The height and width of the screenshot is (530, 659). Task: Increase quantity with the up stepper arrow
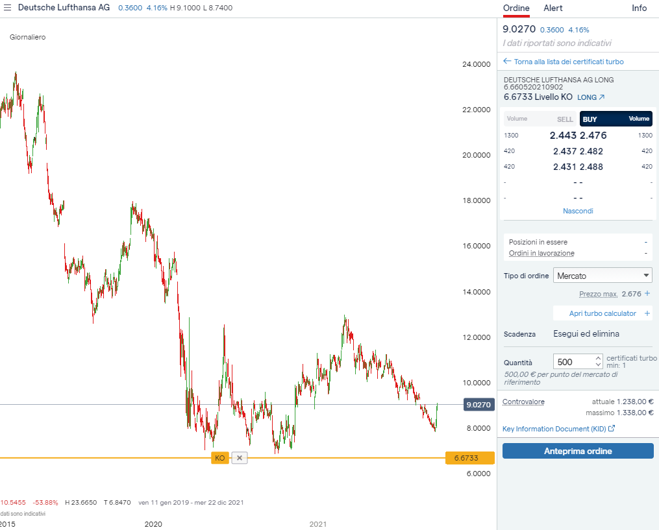point(598,358)
